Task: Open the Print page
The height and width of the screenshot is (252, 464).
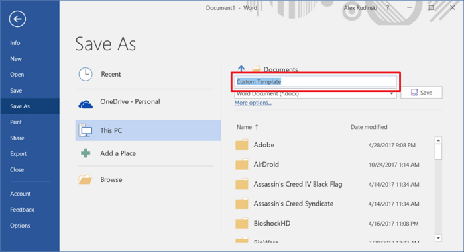Action: pyautogui.click(x=16, y=122)
